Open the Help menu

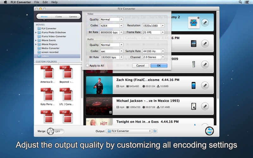click(54, 2)
